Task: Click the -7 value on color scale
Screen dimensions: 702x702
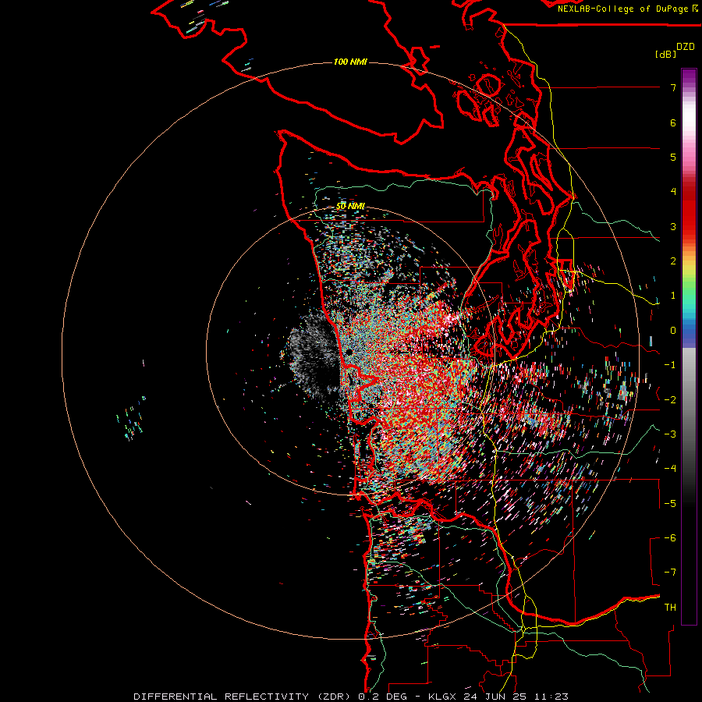Action: [x=670, y=573]
